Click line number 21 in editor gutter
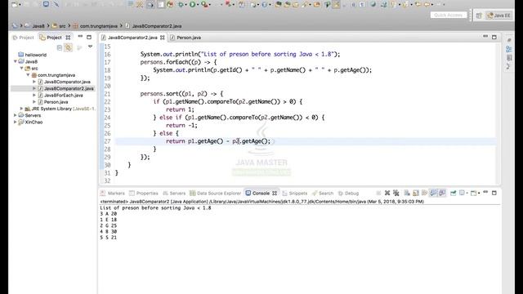The image size is (523, 294). (x=107, y=94)
